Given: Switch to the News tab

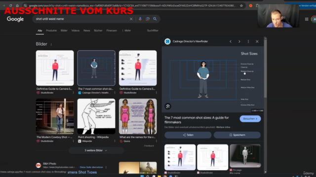Looking at the screenshot, I should 87,30.
